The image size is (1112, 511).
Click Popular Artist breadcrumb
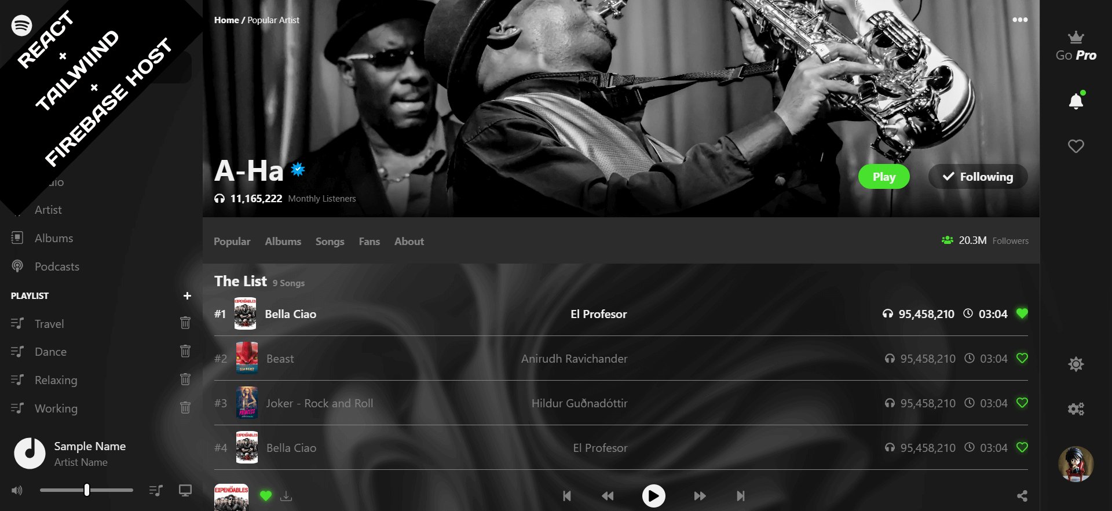point(273,20)
